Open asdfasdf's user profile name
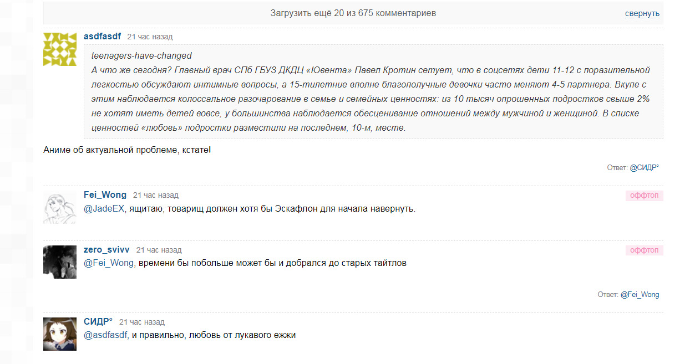The height and width of the screenshot is (364, 685). click(x=102, y=37)
